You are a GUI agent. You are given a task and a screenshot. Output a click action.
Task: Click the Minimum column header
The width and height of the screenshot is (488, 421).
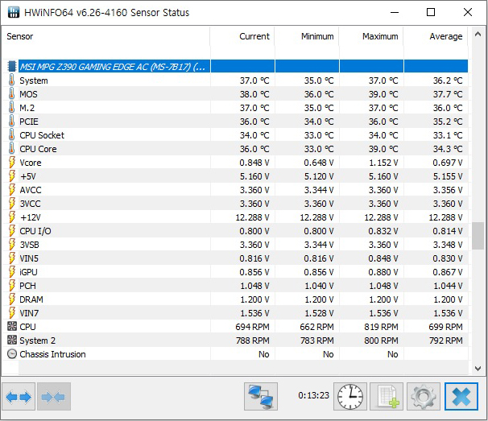[x=307, y=36]
